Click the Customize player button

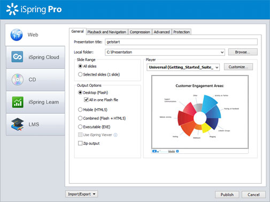click(238, 67)
